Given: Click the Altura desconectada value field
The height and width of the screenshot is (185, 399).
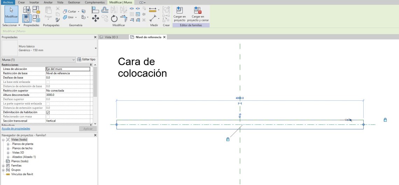Looking at the screenshot, I should [68, 95].
